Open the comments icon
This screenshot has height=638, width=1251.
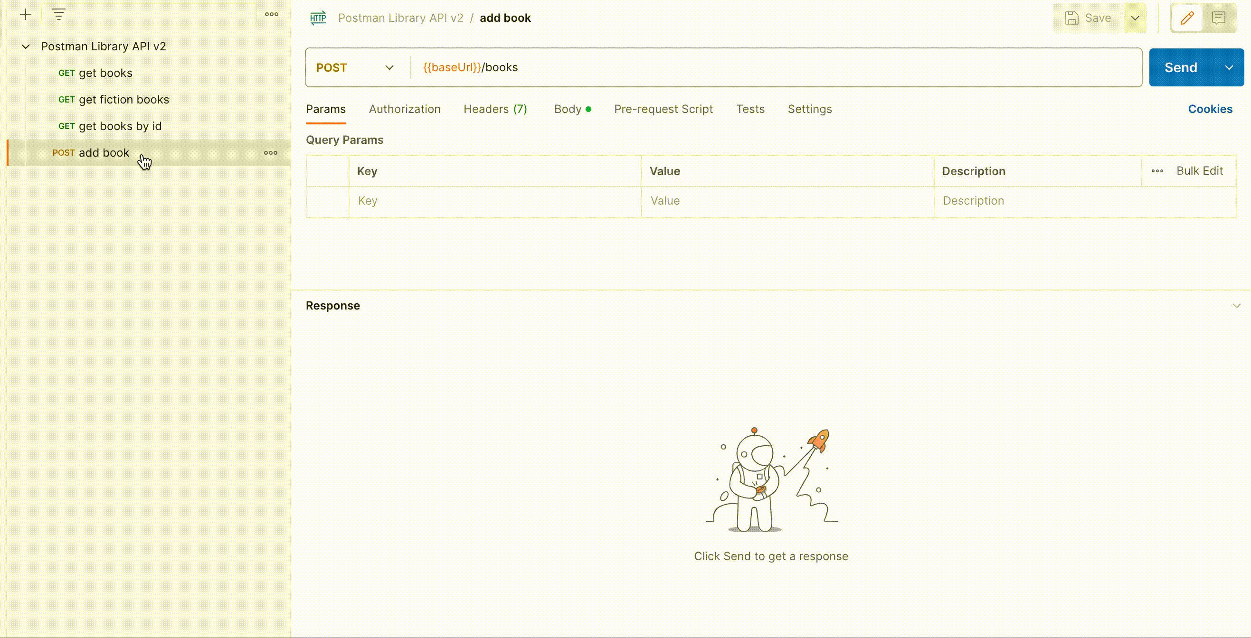click(1219, 18)
